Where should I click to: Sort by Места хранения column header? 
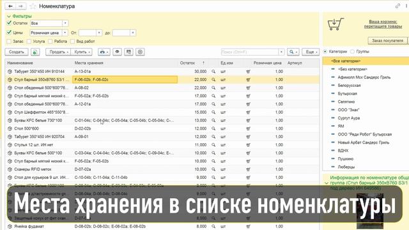coord(89,63)
